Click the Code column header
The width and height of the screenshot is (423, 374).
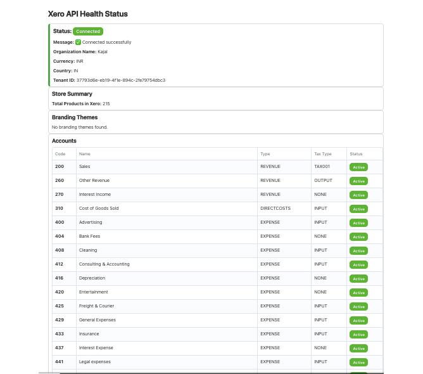point(60,154)
